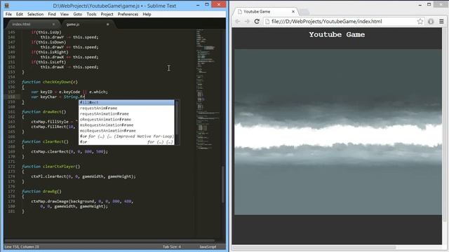Click the Chrome page horizontal scrollbar
This screenshot has width=449, height=252.
click(x=314, y=247)
